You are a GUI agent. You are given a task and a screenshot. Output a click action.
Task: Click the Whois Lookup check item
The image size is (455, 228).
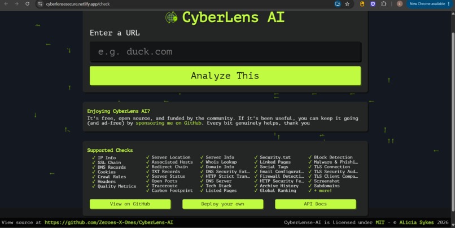[221, 162]
